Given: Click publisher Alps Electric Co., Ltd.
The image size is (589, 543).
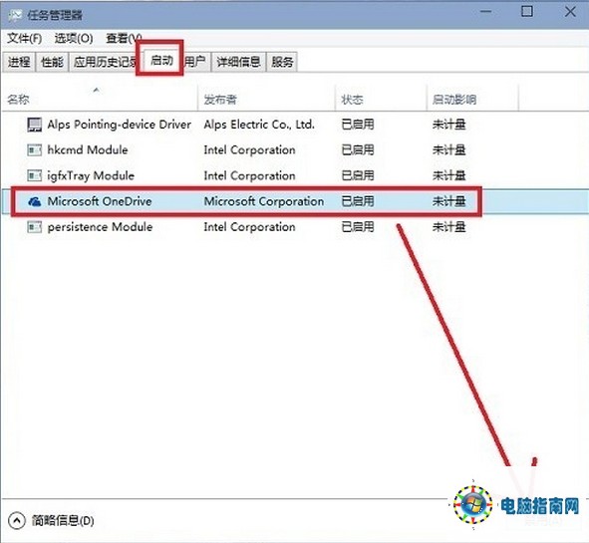Looking at the screenshot, I should (x=259, y=125).
